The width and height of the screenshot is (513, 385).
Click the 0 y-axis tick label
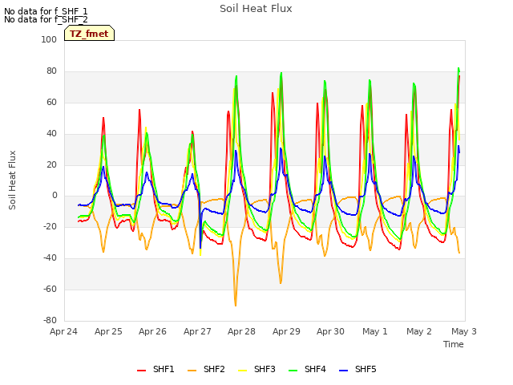55,196
